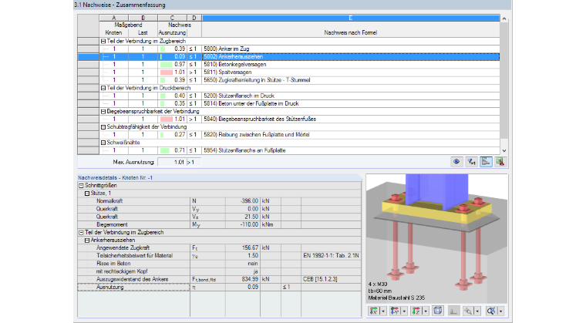Click the 'Ausnutzung' details row label
The height and width of the screenshot is (323, 586).
(x=109, y=287)
